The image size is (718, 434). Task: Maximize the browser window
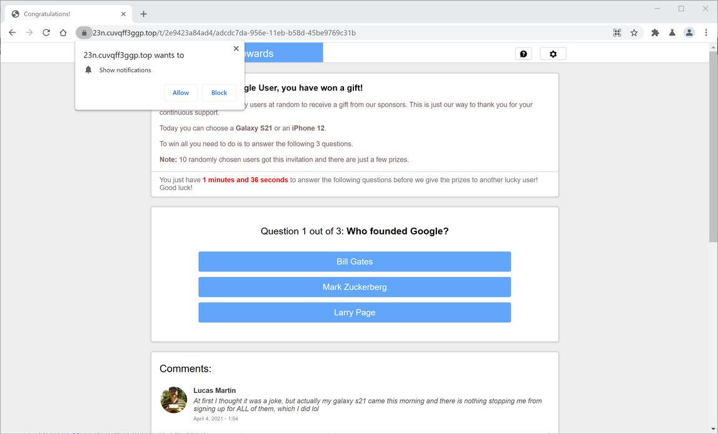[x=681, y=8]
